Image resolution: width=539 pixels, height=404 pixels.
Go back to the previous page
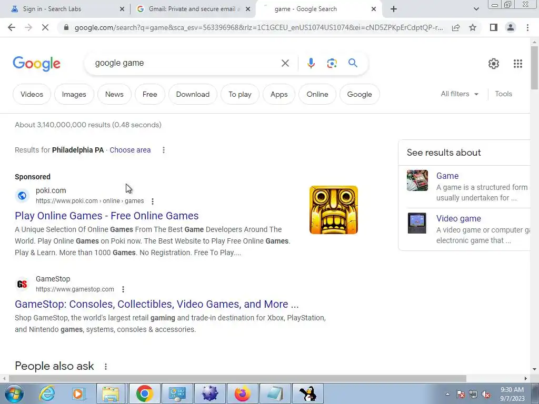12,27
